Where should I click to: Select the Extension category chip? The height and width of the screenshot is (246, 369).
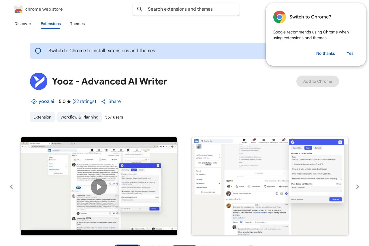click(42, 117)
